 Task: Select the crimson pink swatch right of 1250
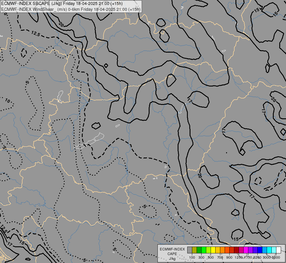coord(241,250)
